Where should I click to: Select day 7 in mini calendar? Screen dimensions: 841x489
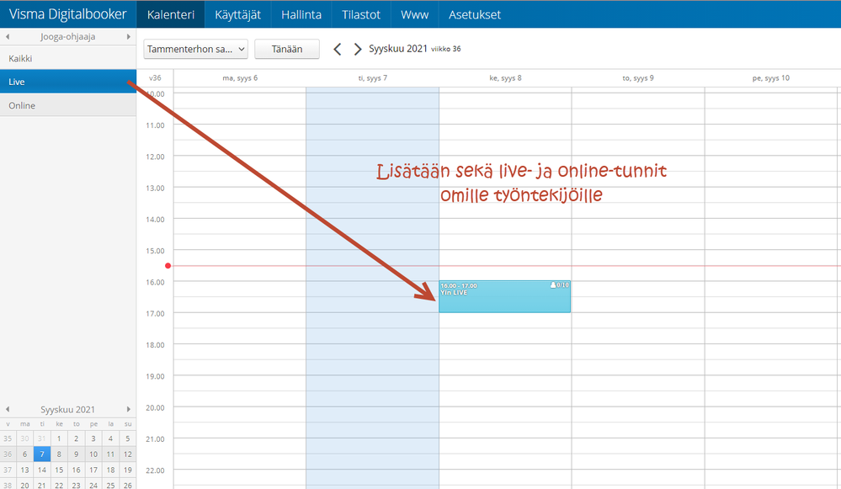42,454
